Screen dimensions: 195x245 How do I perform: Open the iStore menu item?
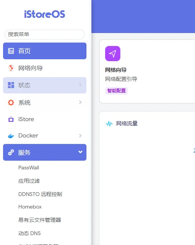coord(45,119)
